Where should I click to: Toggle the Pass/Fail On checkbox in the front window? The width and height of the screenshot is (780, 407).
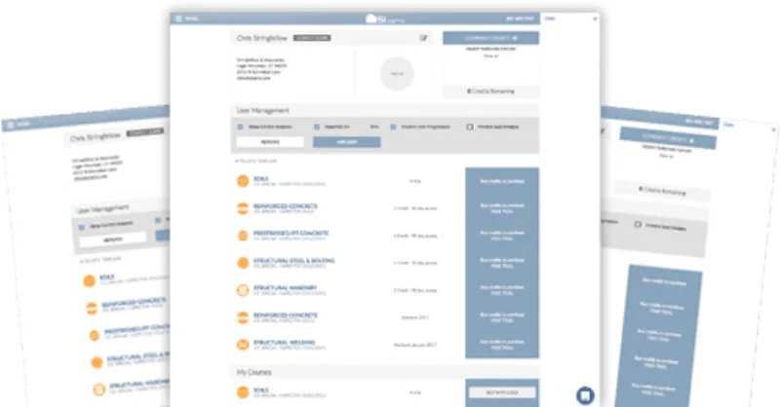[316, 127]
